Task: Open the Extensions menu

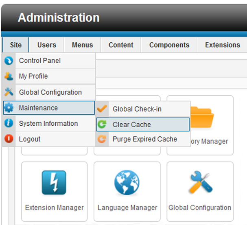Action: [x=223, y=45]
